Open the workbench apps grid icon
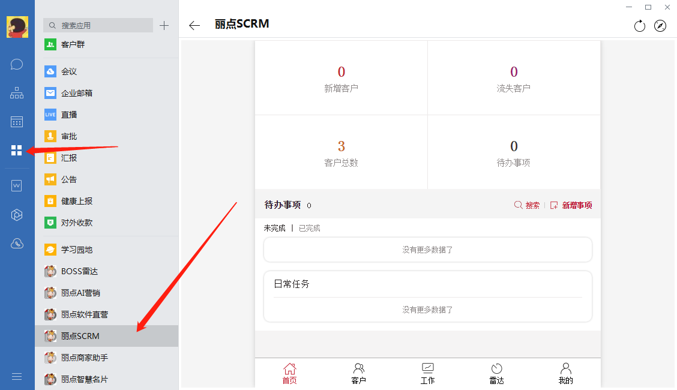Viewport: 677px width, 390px height. coord(17,150)
